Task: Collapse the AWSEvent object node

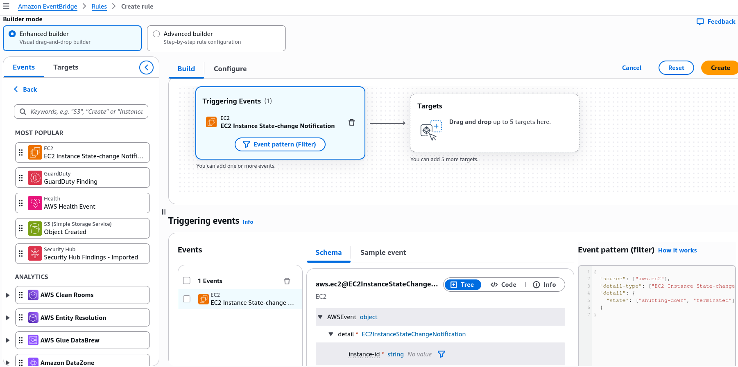Action: point(320,317)
